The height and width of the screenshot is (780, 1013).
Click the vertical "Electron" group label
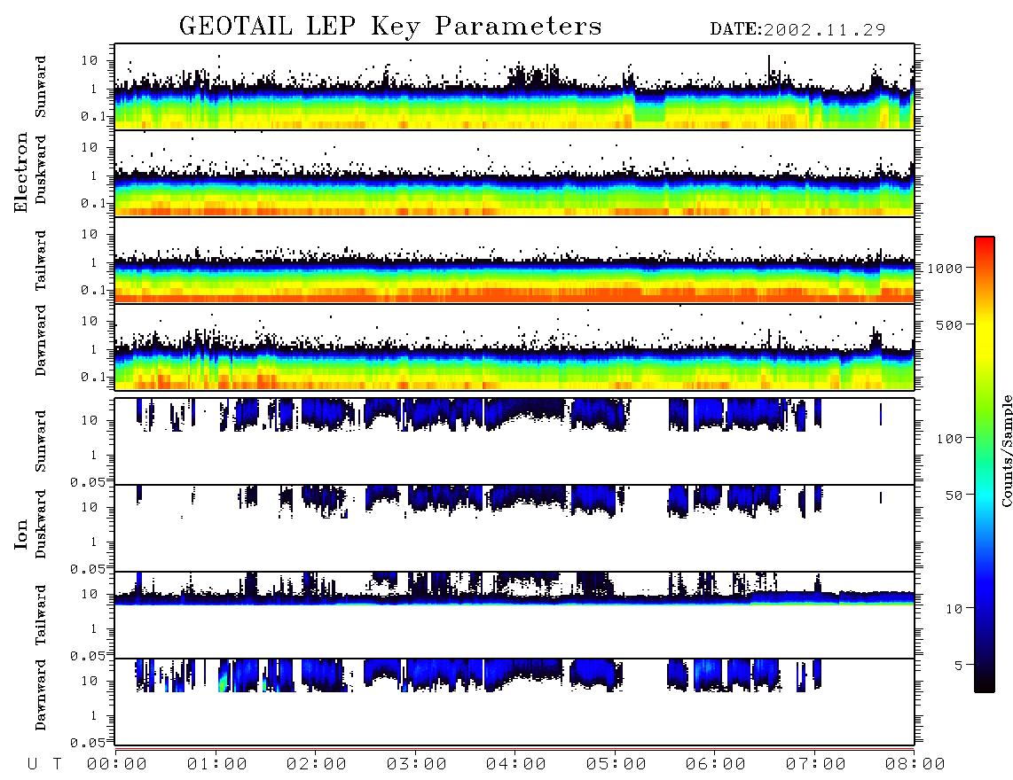(21, 172)
